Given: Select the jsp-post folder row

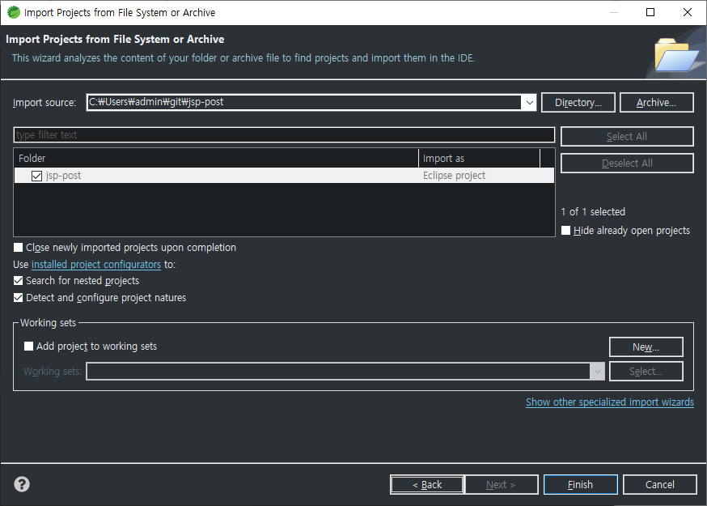Looking at the screenshot, I should [x=284, y=176].
